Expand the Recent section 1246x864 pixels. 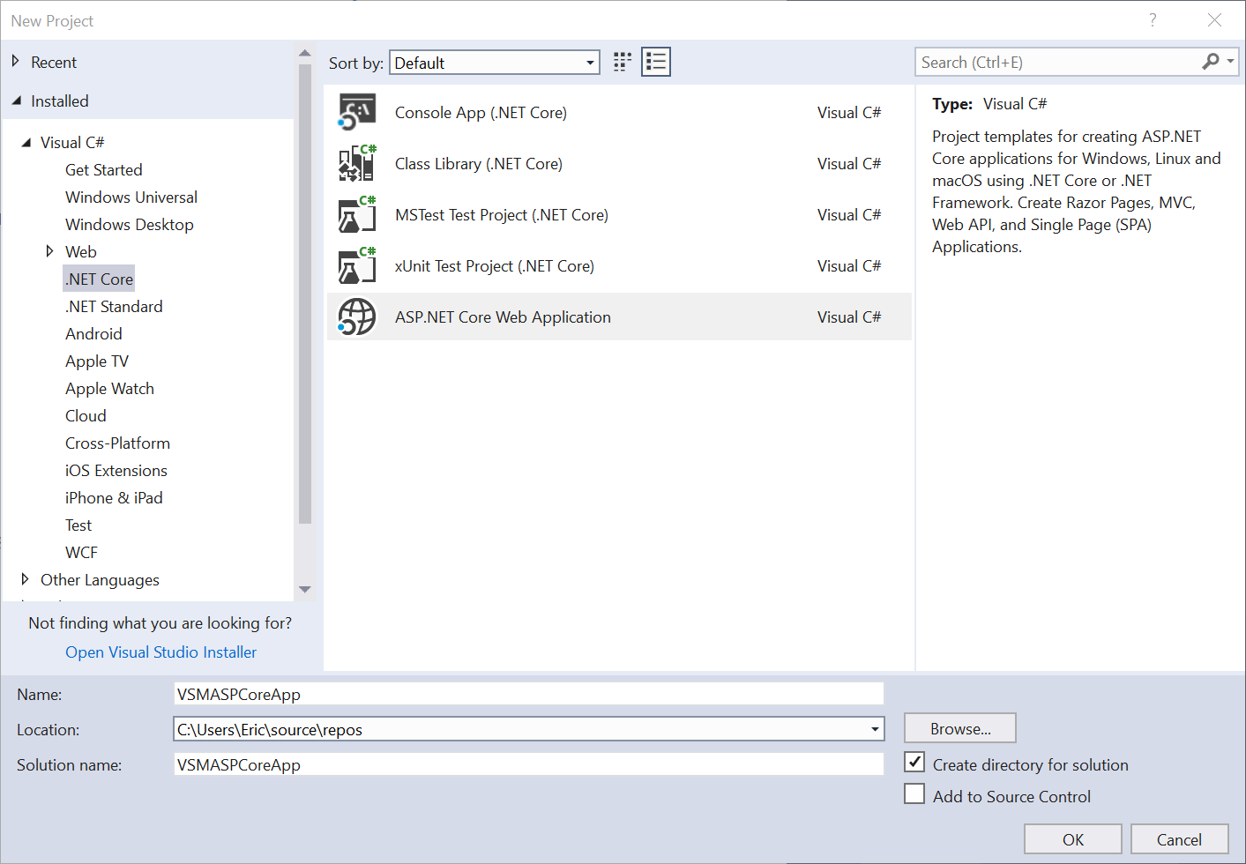point(15,62)
